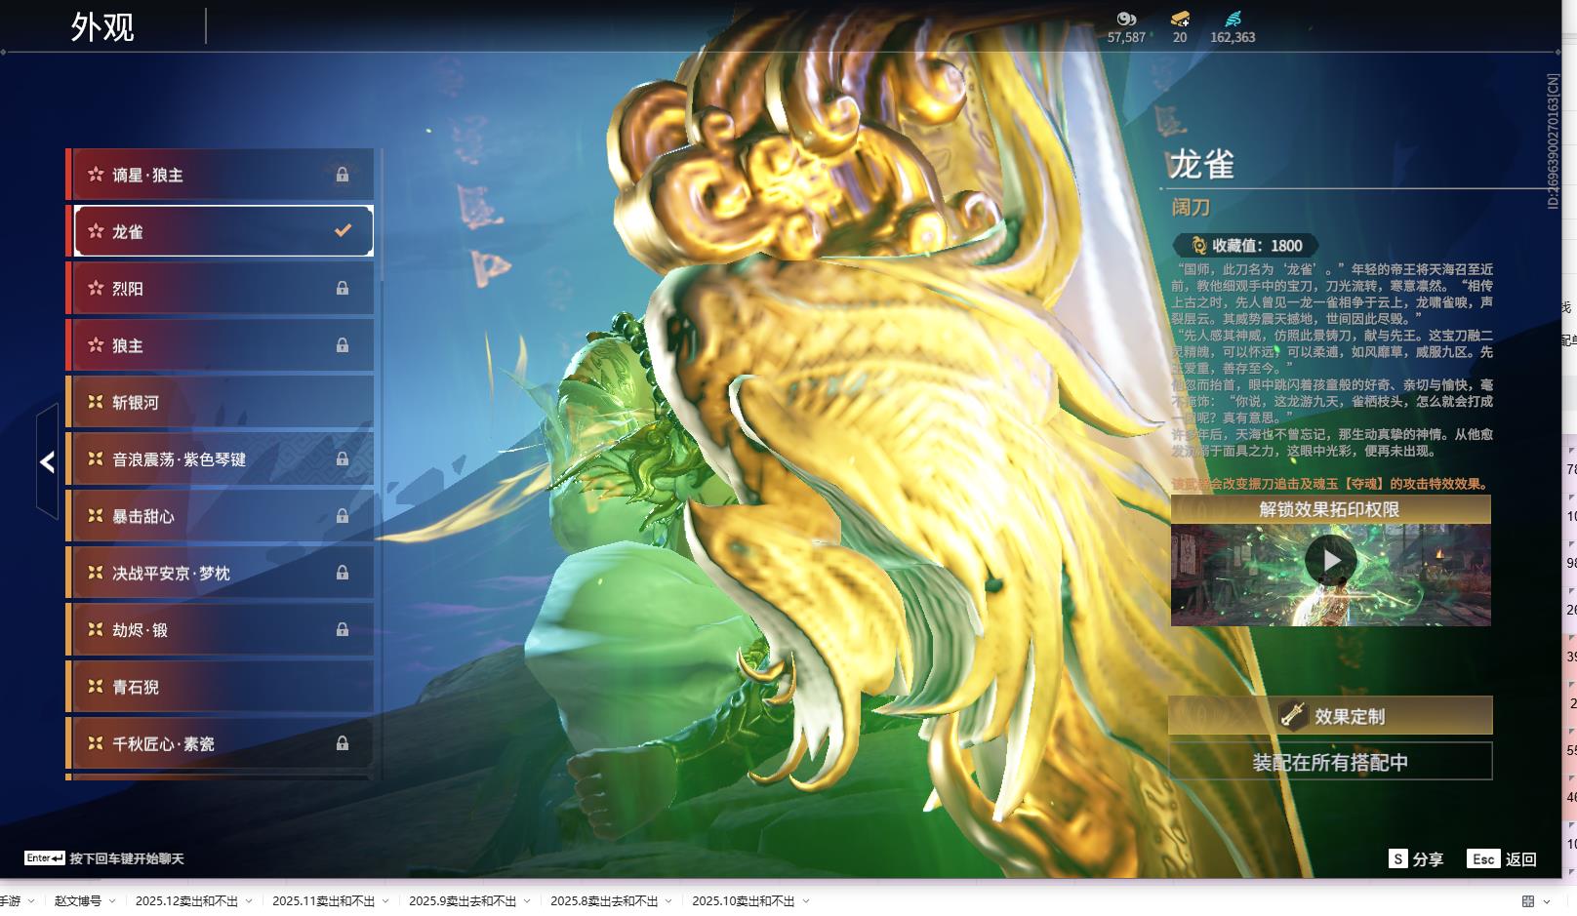Click the lock icon on 狼主 row
This screenshot has width=1577, height=916.
(343, 345)
